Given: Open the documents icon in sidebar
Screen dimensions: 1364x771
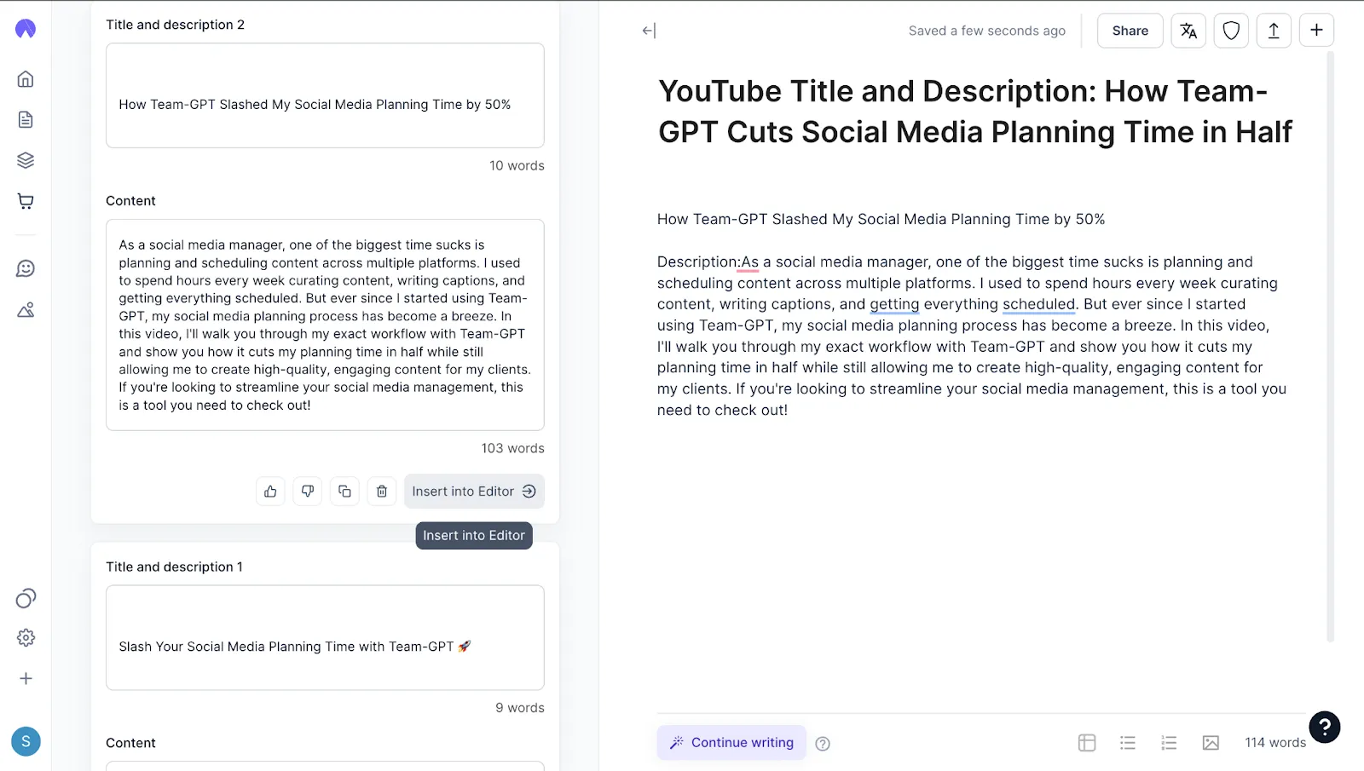Looking at the screenshot, I should pos(26,119).
